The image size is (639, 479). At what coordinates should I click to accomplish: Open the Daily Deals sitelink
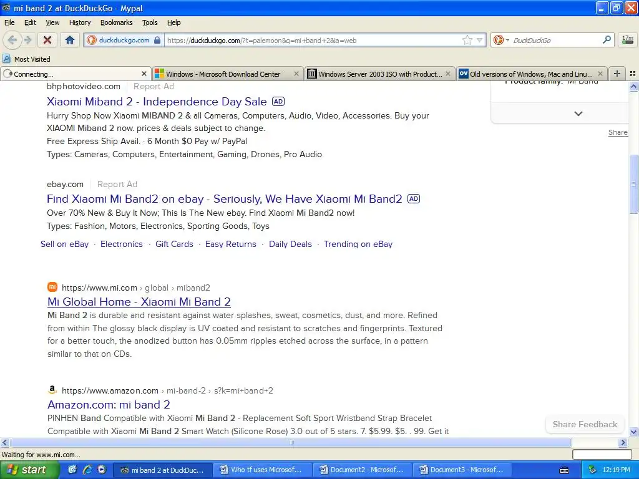pos(290,244)
